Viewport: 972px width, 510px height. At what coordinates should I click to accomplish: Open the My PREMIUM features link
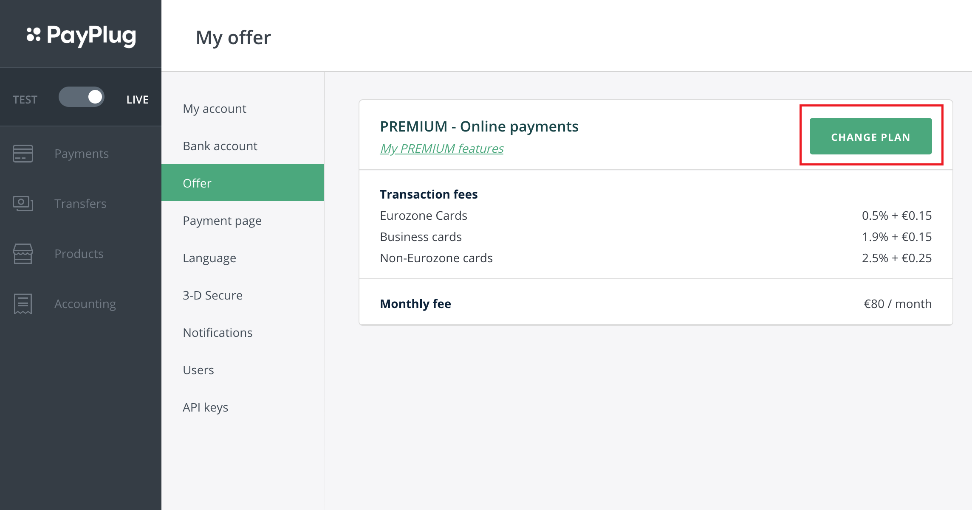click(441, 149)
